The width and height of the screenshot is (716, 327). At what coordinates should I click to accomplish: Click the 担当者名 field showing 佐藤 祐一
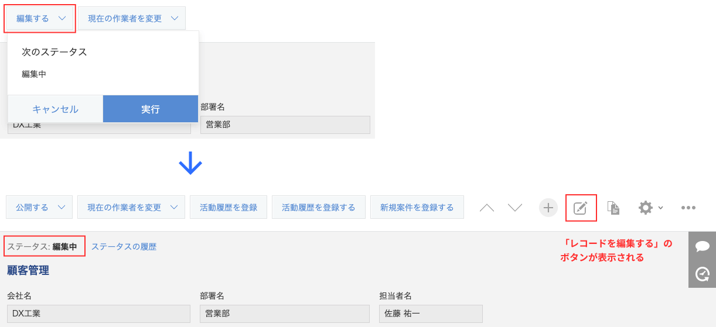[x=431, y=314]
